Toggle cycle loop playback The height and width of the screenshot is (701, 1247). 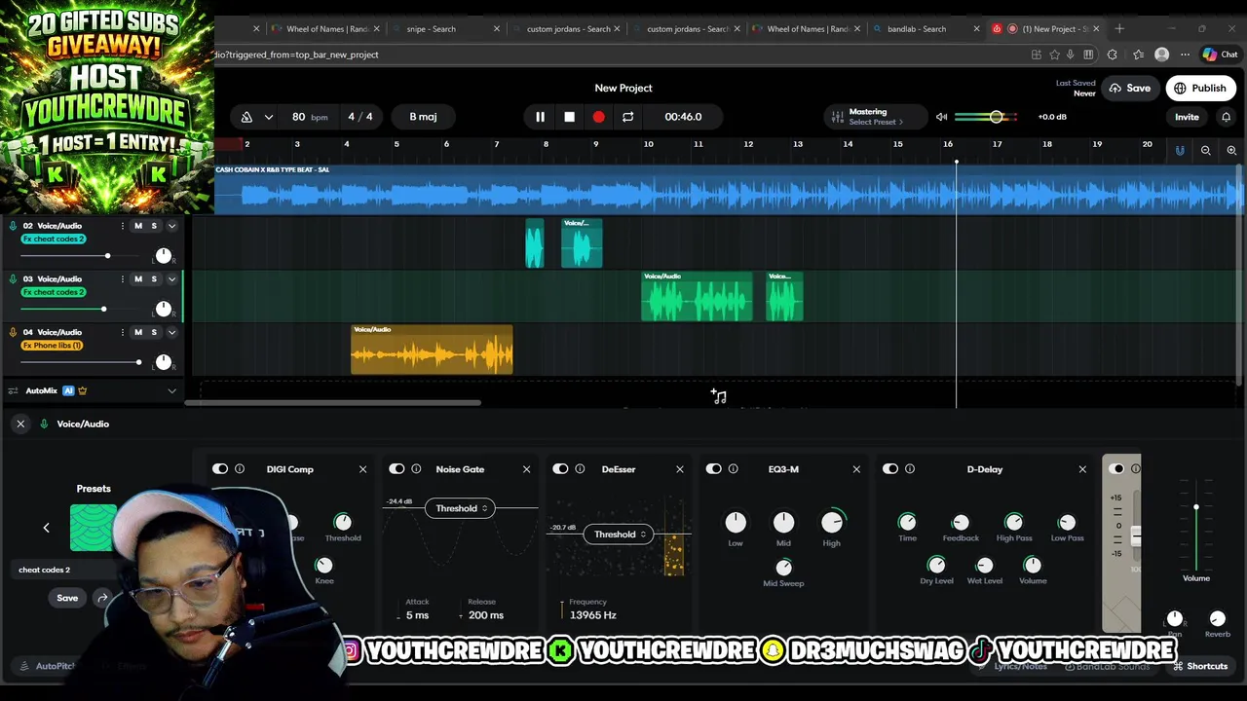click(627, 117)
